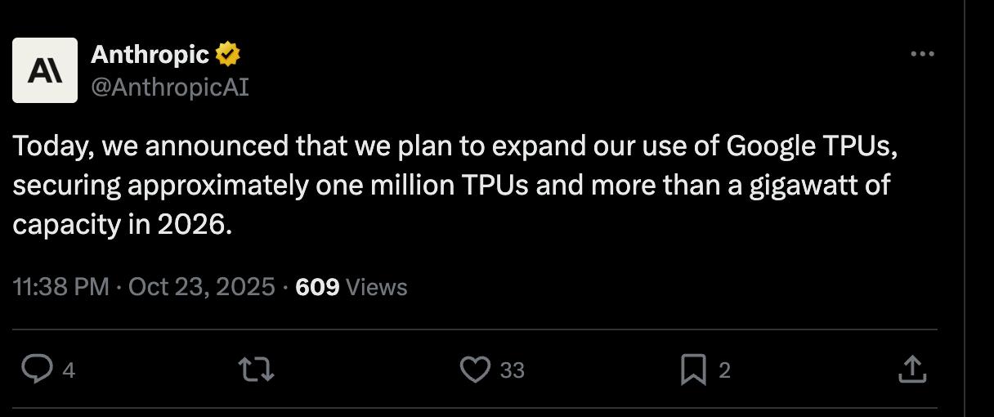Like the tweet with the heart icon
This screenshot has height=417, width=994.
[475, 370]
